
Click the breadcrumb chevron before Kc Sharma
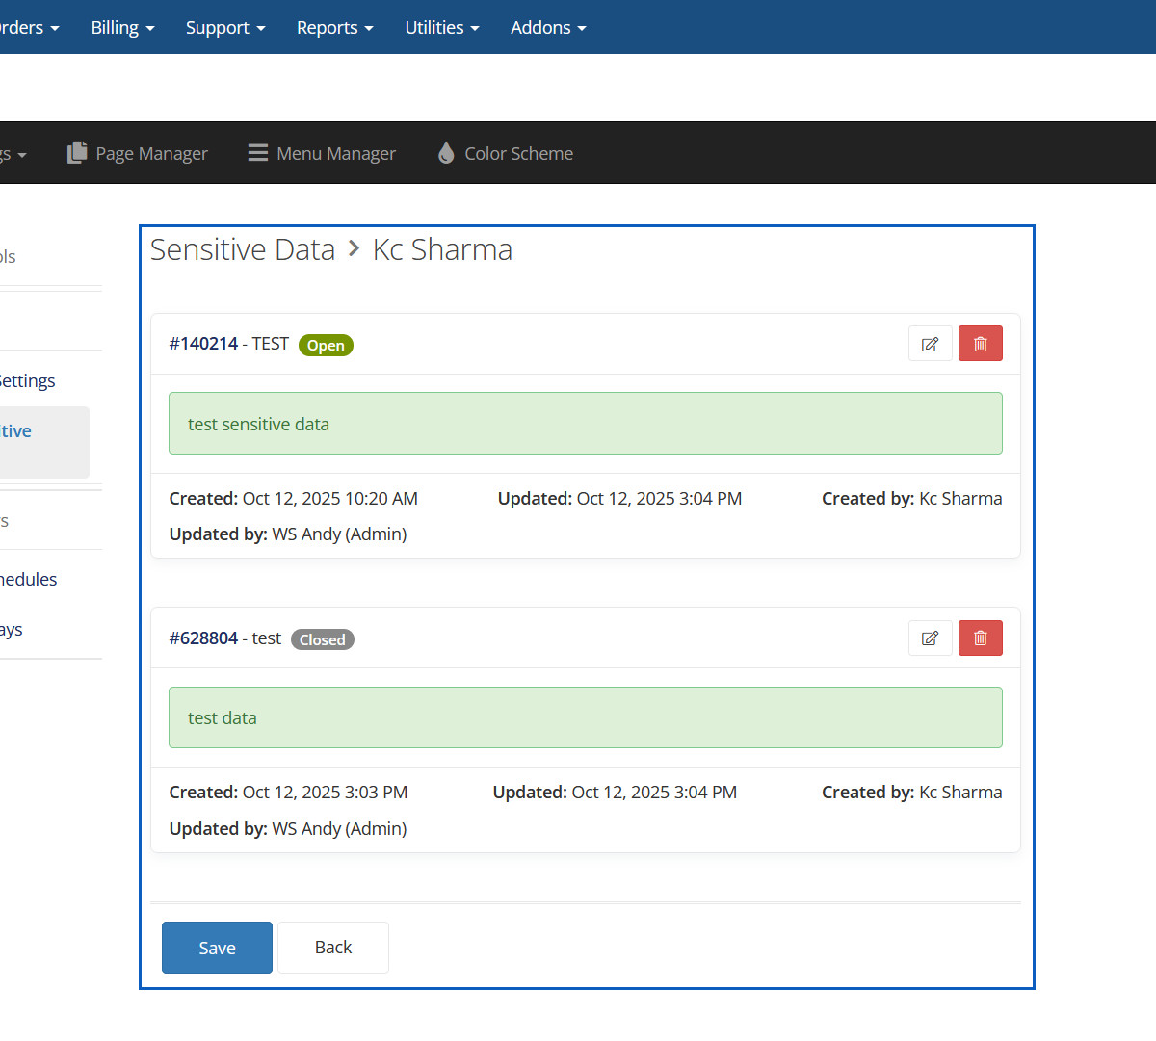tap(354, 249)
